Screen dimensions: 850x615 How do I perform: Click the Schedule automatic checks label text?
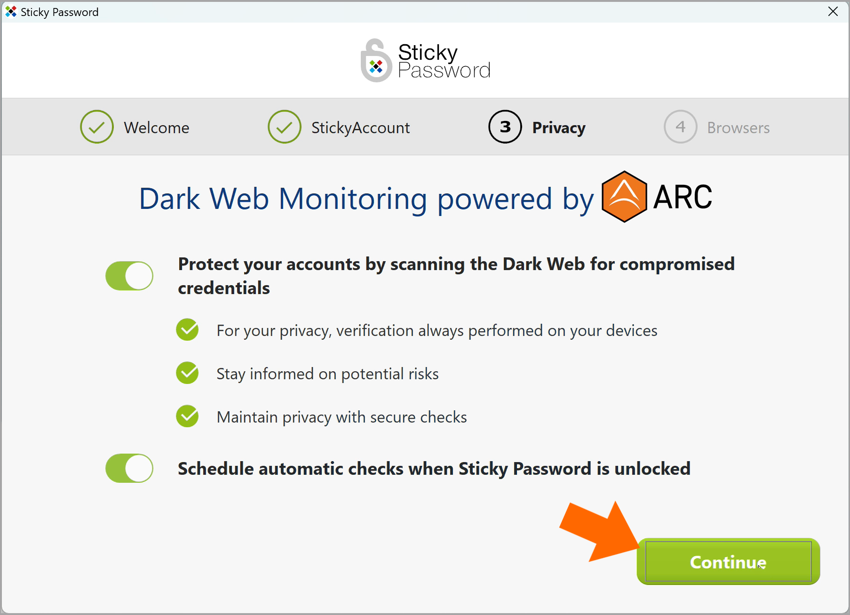(434, 469)
